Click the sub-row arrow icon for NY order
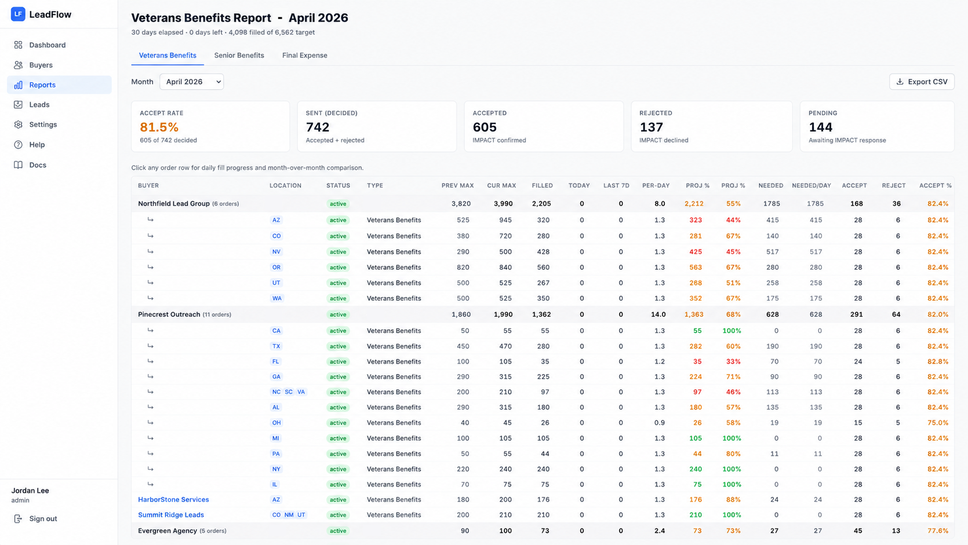968x545 pixels. coord(151,469)
